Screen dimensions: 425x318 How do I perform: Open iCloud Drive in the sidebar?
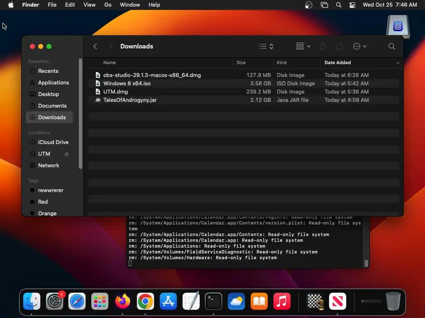pyautogui.click(x=49, y=142)
